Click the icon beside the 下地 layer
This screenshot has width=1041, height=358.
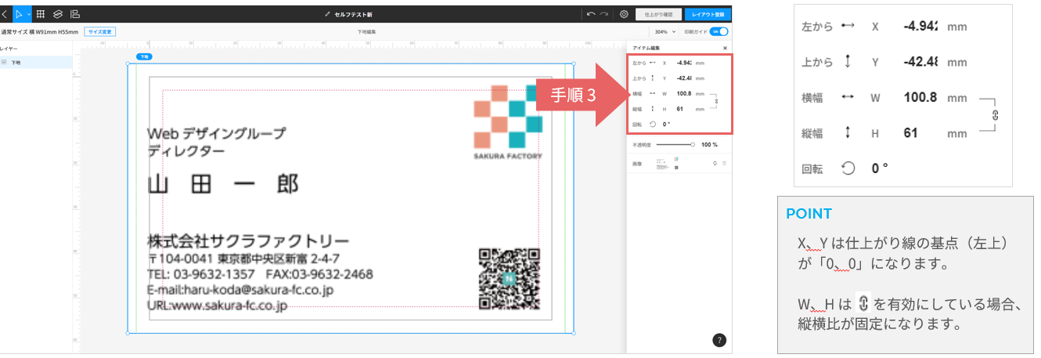coord(4,62)
